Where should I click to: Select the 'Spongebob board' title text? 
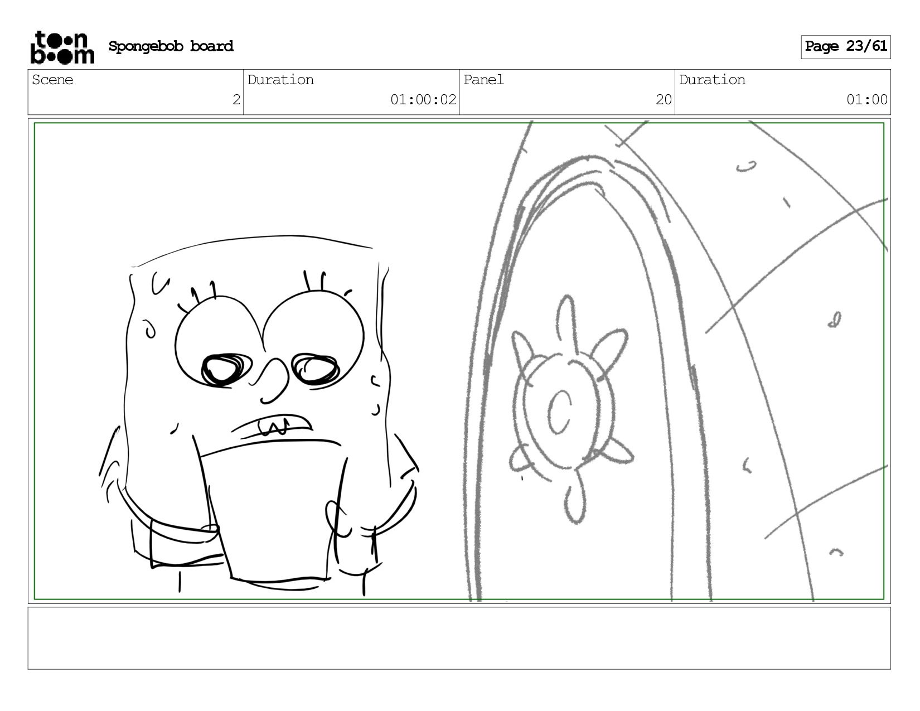[171, 46]
